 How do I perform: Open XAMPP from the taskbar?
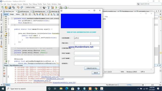click(90, 89)
